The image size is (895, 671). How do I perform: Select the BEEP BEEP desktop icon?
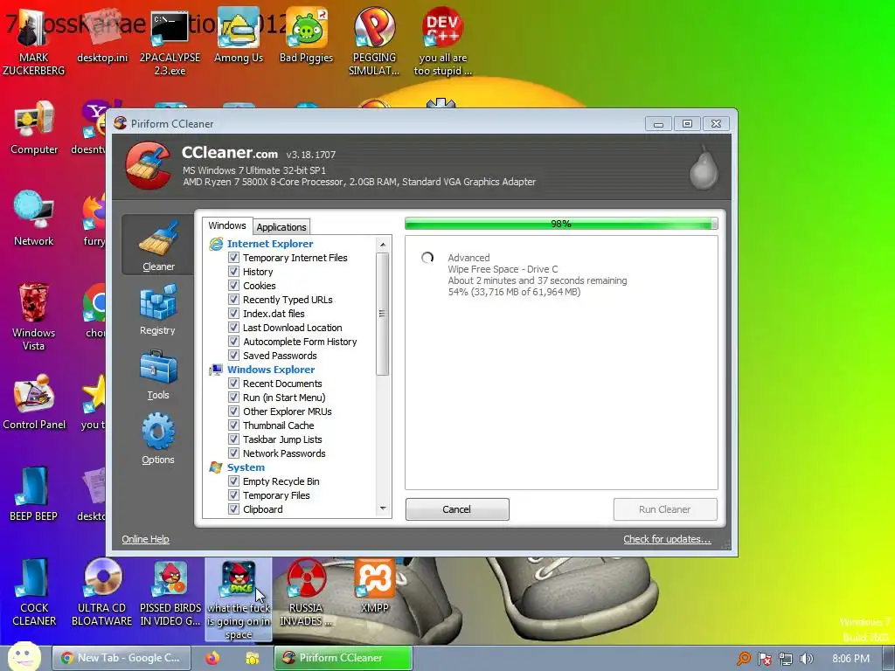(x=34, y=495)
